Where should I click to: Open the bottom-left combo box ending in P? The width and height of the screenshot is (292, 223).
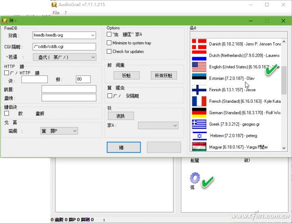click(x=59, y=131)
